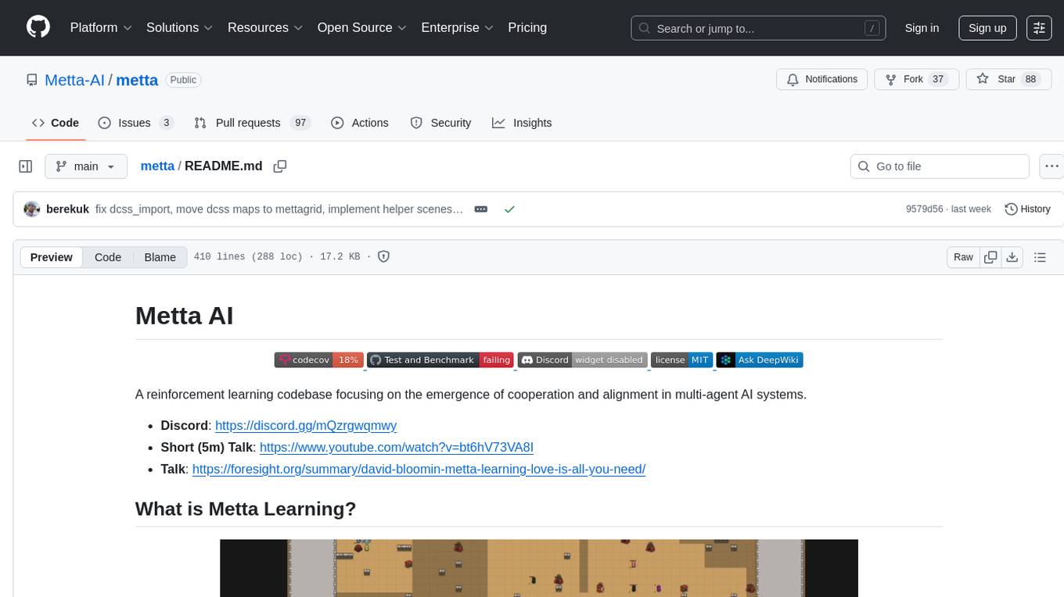Expand the Solutions menu
The image size is (1064, 597).
(x=180, y=27)
